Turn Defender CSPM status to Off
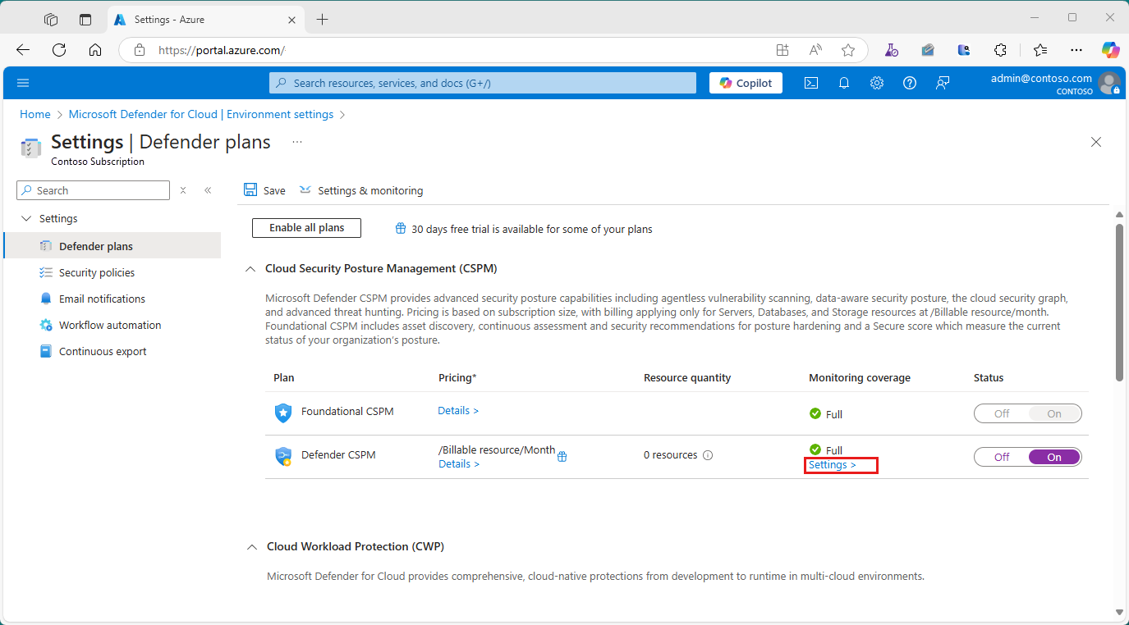The height and width of the screenshot is (625, 1129). click(1002, 457)
